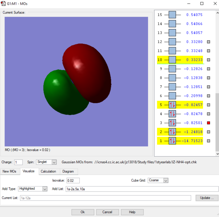Click energy value -0.82457

click(x=193, y=105)
